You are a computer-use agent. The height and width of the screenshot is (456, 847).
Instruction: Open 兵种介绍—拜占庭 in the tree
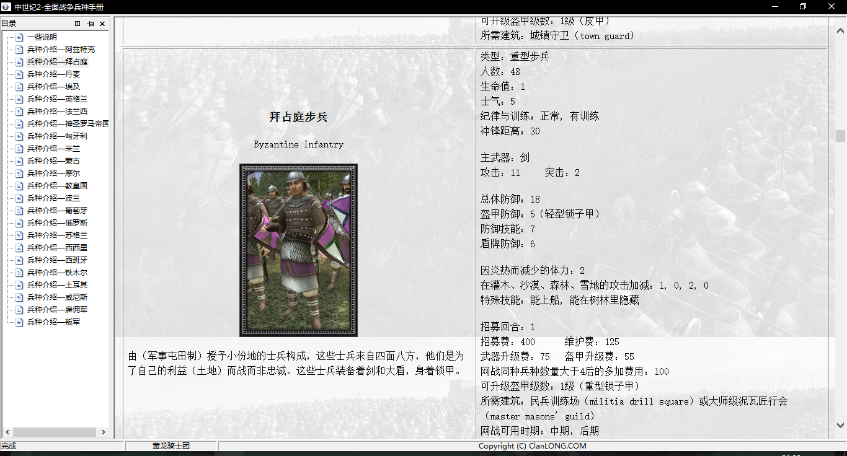click(57, 62)
